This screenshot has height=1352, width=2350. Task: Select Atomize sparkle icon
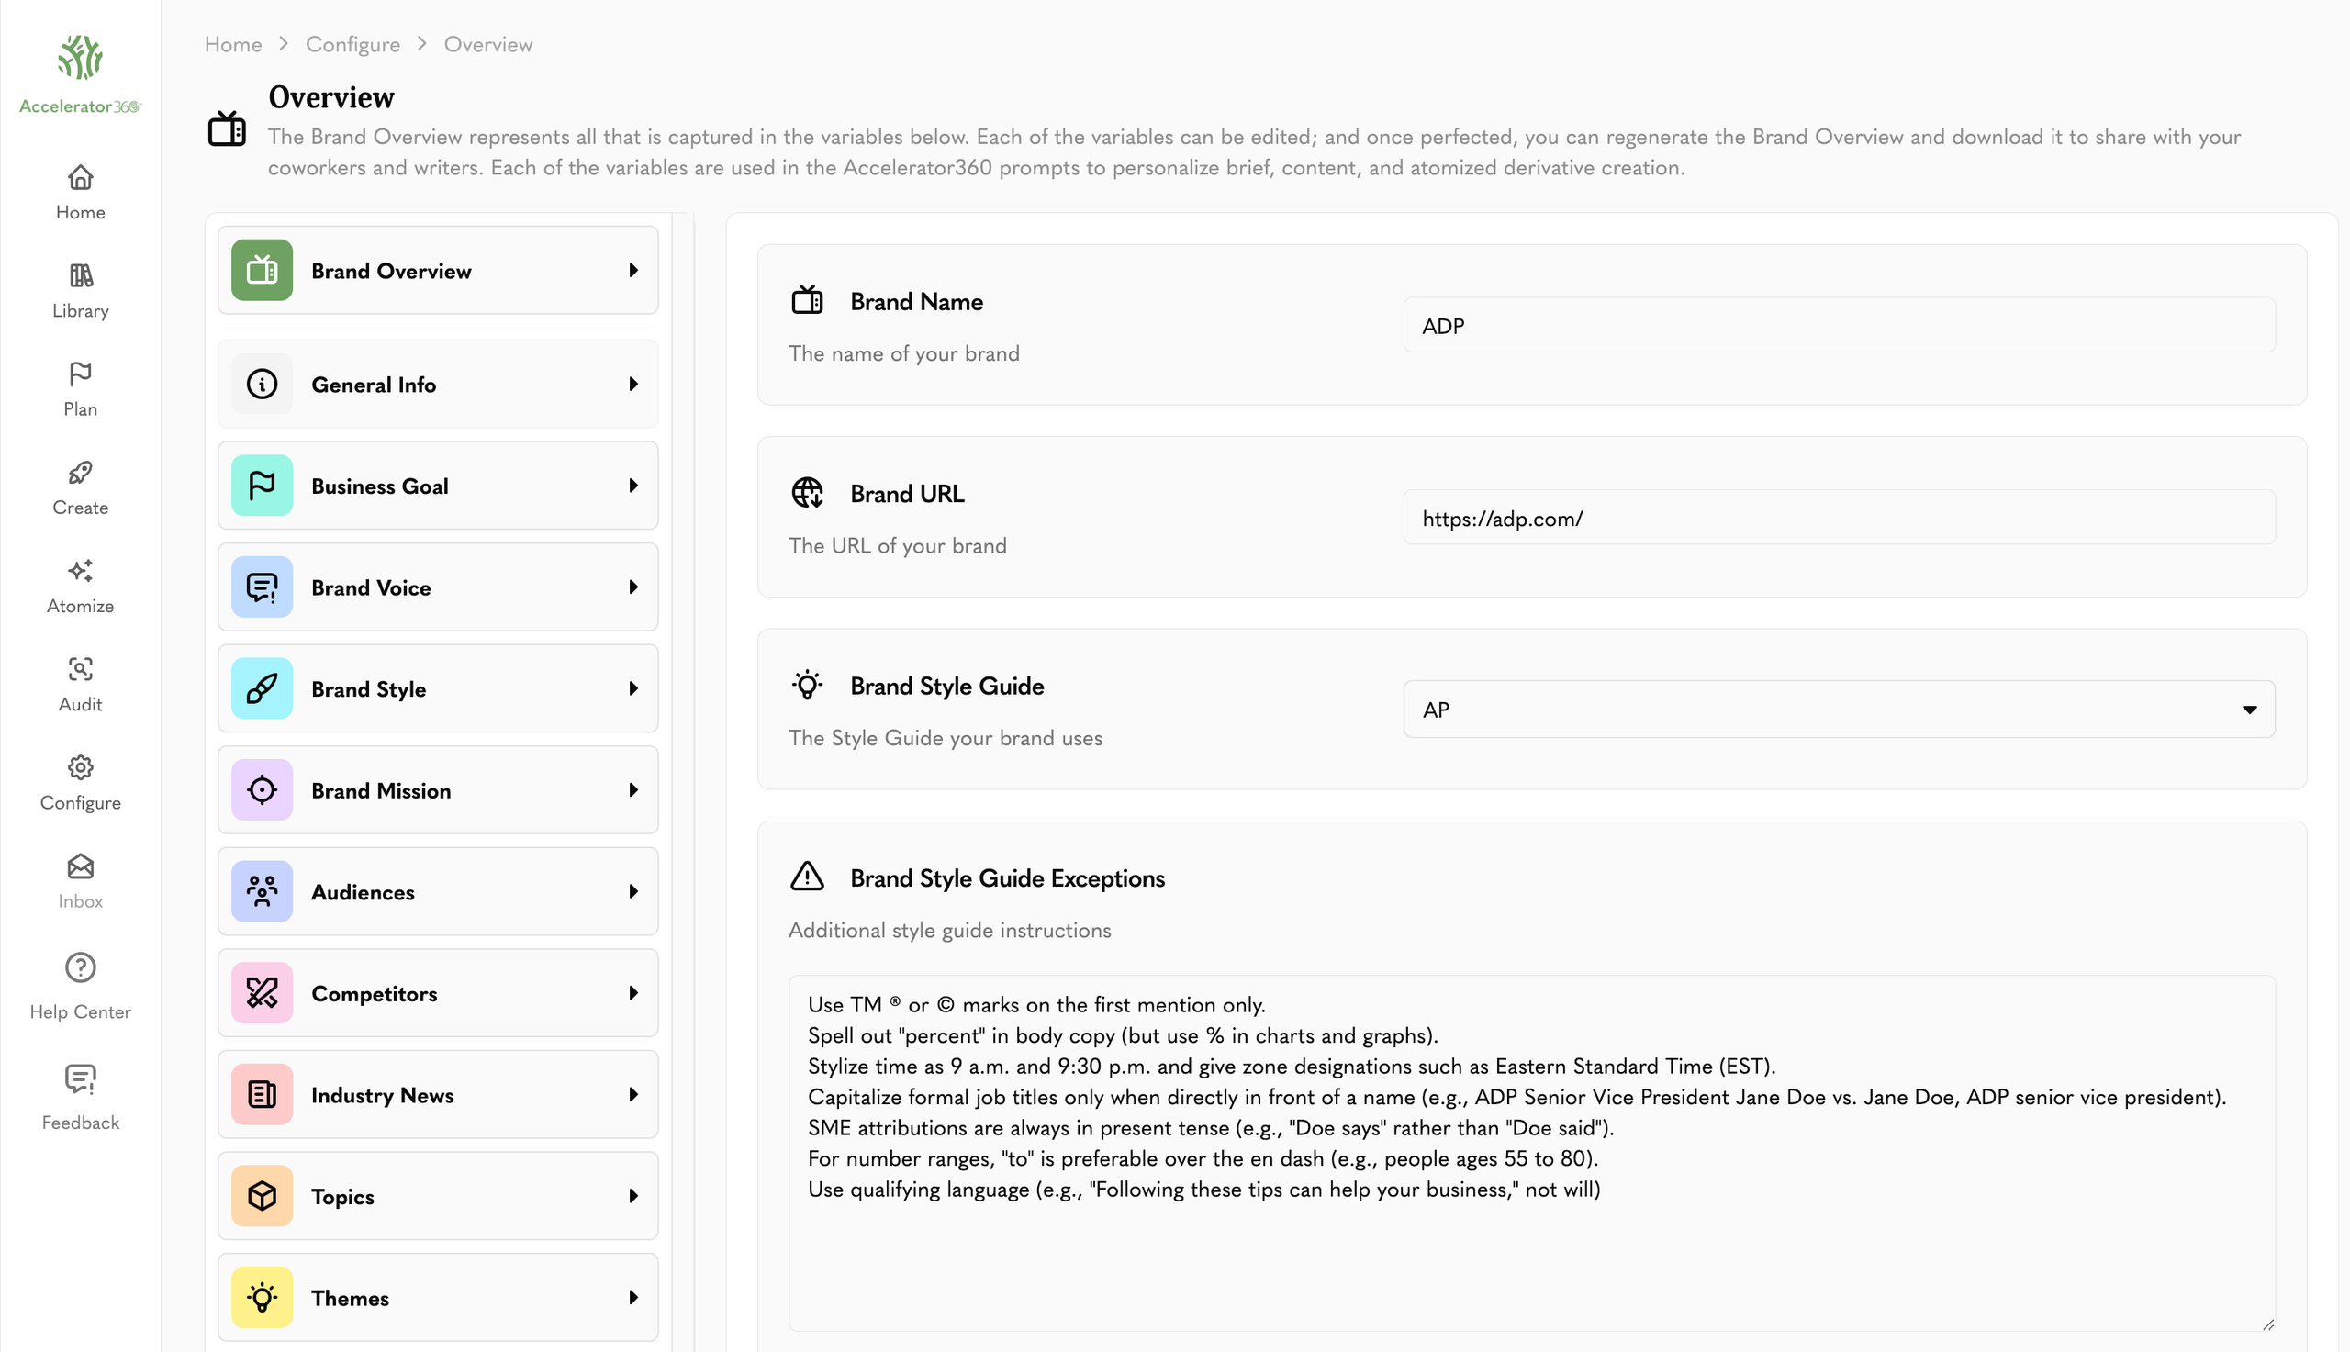(80, 571)
